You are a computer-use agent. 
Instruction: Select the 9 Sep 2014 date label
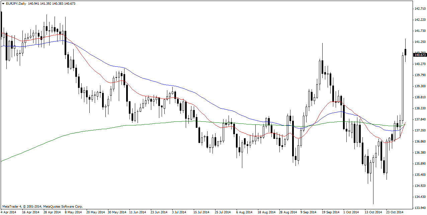pos(309,212)
